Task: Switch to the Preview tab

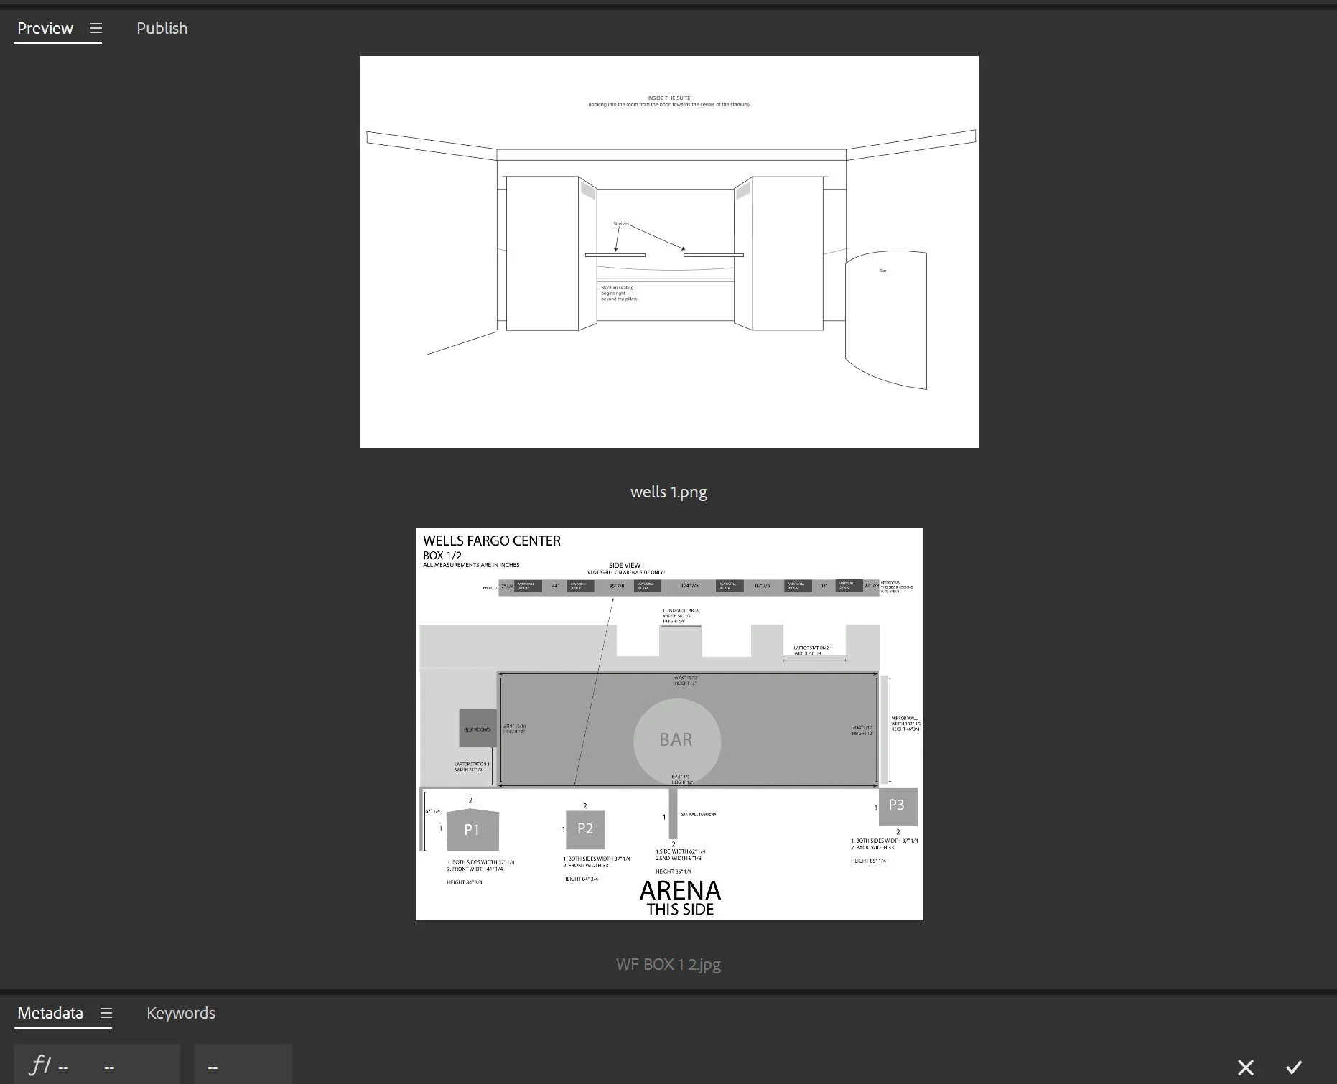Action: click(45, 28)
